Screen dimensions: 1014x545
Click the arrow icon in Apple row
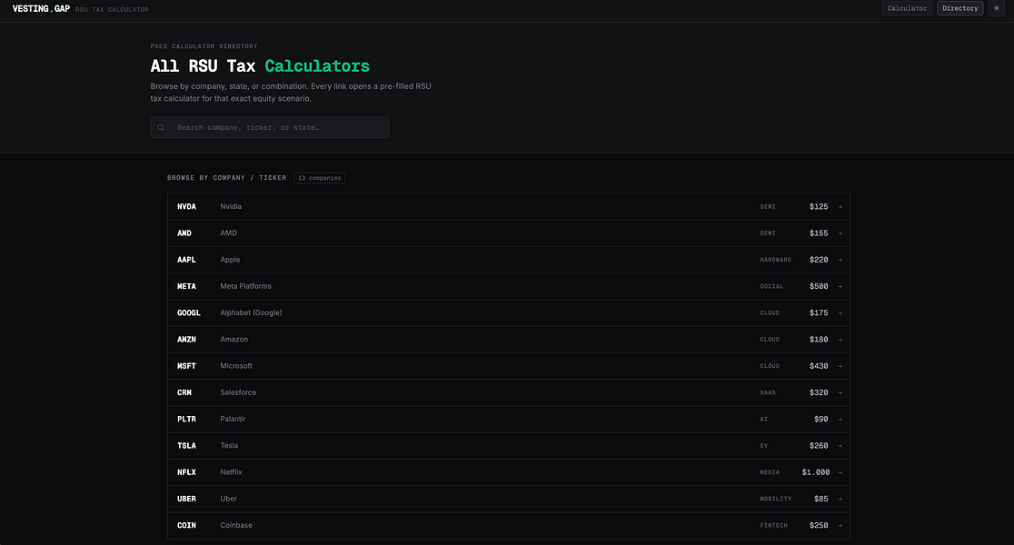840,260
